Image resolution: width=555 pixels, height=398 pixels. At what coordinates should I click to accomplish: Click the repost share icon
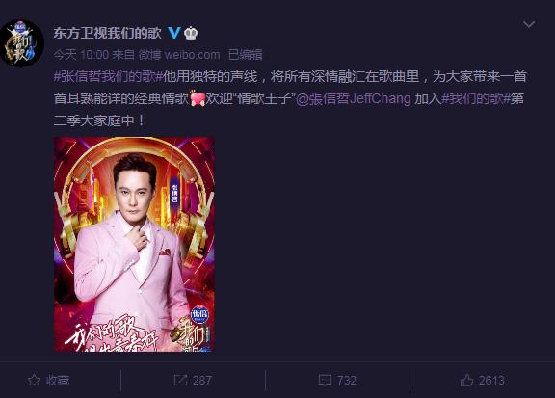click(x=180, y=380)
